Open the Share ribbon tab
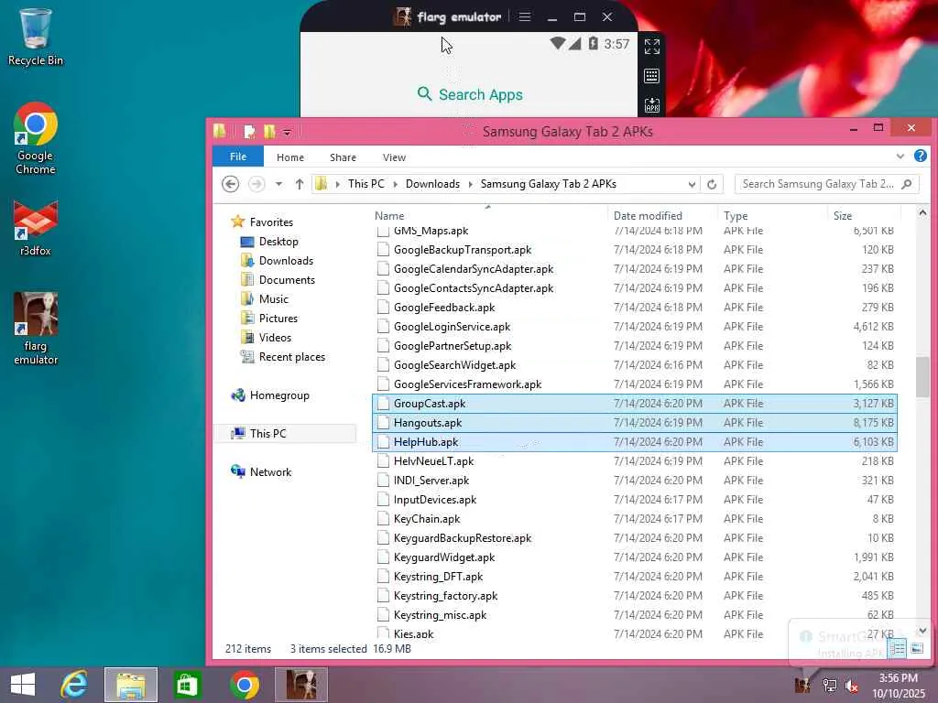 point(343,157)
